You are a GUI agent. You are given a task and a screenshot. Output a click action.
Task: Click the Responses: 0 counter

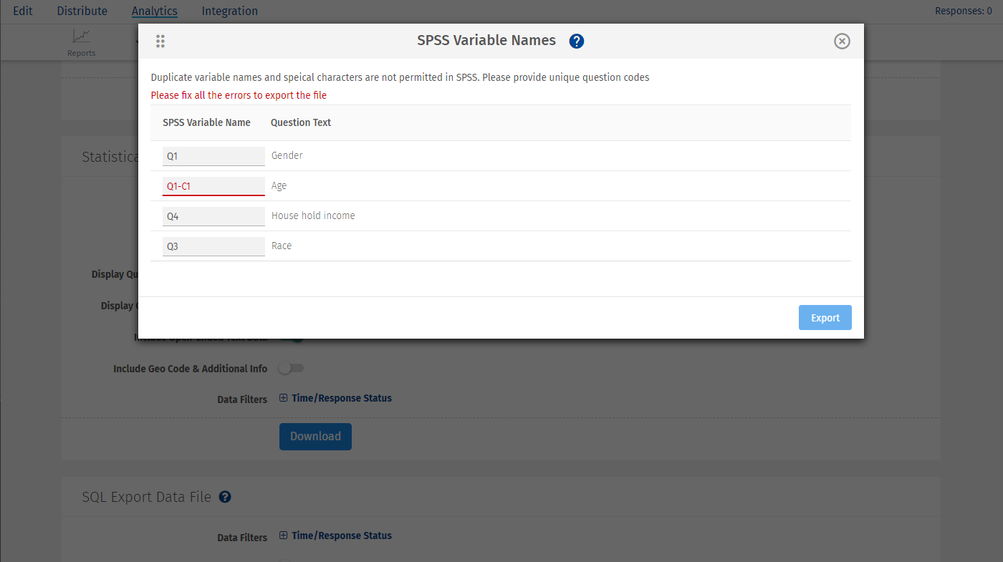968,11
